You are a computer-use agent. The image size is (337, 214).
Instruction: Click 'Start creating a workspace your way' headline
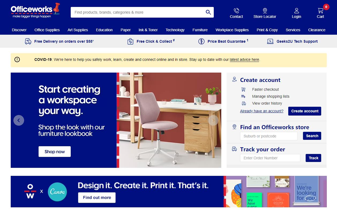[x=69, y=100]
